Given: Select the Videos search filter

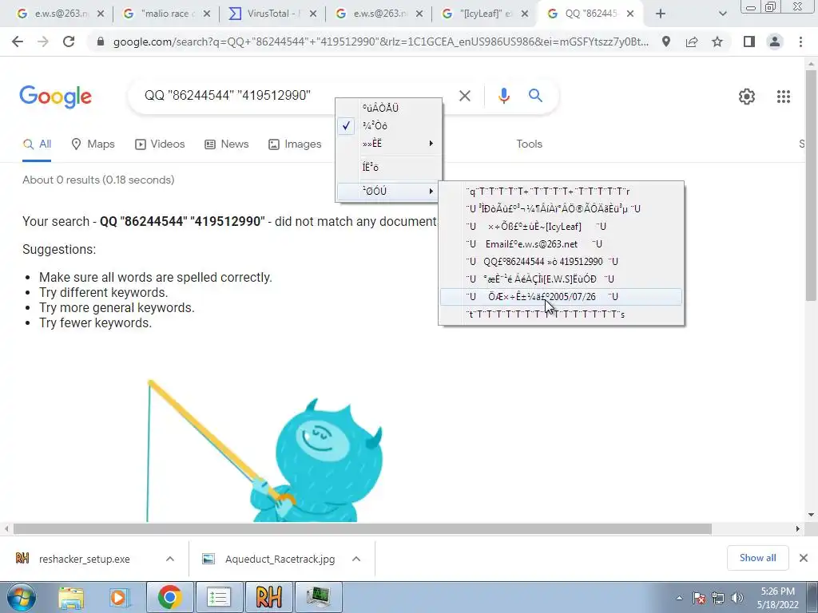Looking at the screenshot, I should pos(160,144).
